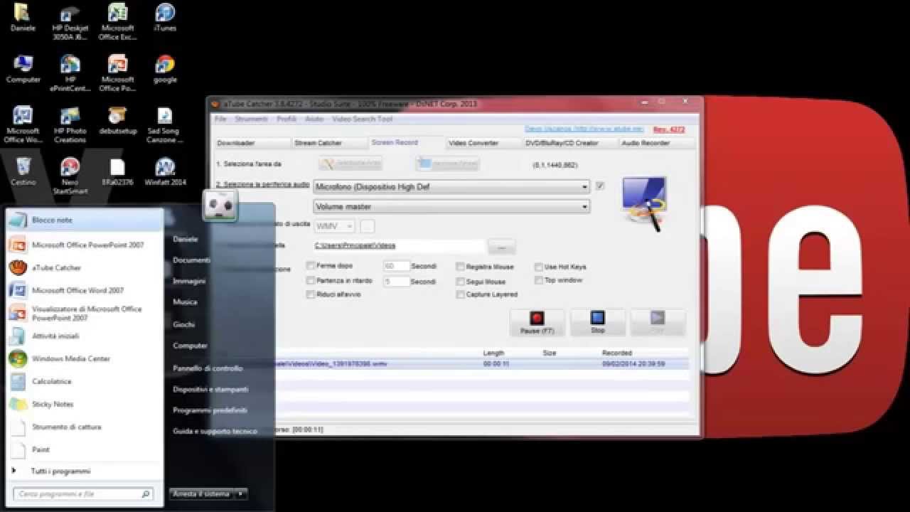The image size is (910, 512).
Task: Open Microsoft Office Excel desktop shortcut
Action: point(117,23)
